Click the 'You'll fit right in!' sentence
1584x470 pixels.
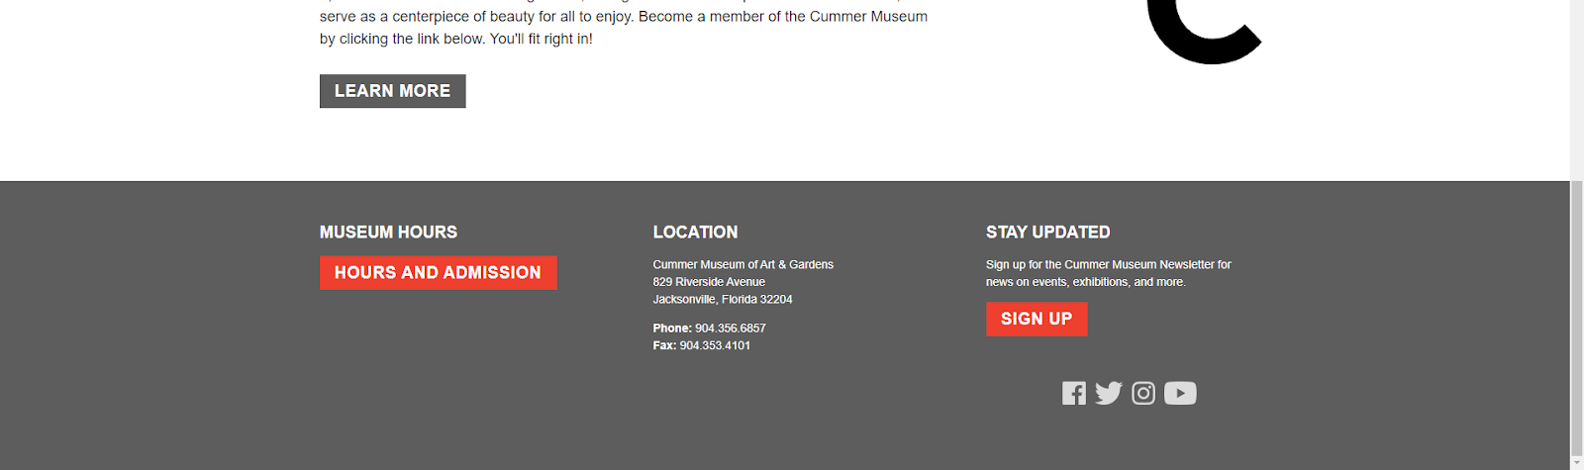(x=541, y=40)
